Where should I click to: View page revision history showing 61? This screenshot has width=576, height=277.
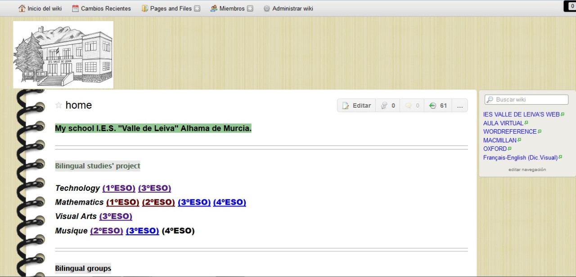[438, 106]
